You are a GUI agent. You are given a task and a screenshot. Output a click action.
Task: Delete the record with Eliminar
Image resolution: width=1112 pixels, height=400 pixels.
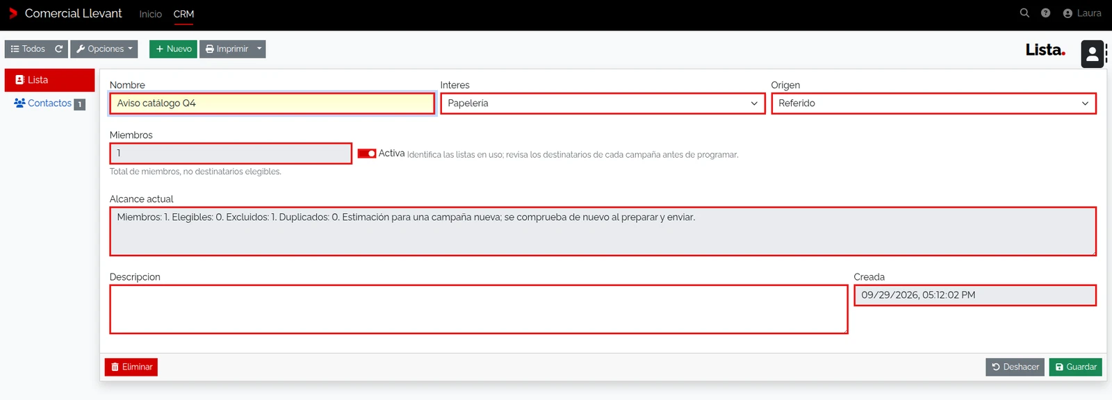click(x=131, y=367)
